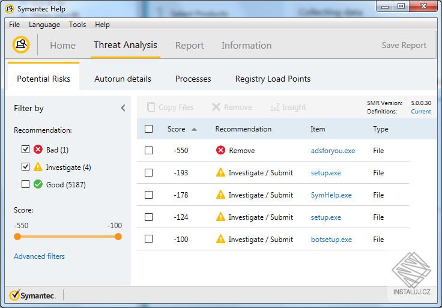The width and height of the screenshot is (442, 308).
Task: Click the Remove X toolbar icon
Action: click(x=216, y=107)
